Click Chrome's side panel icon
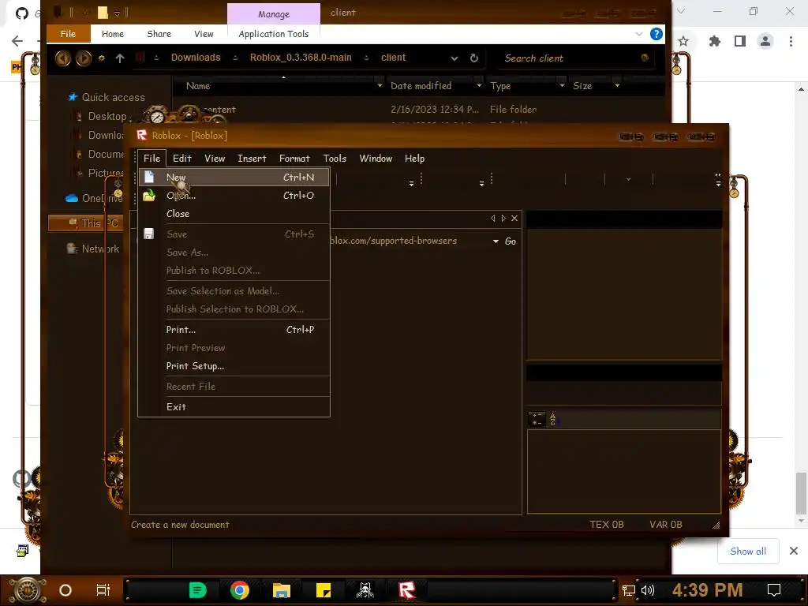The height and width of the screenshot is (606, 808). click(x=740, y=41)
